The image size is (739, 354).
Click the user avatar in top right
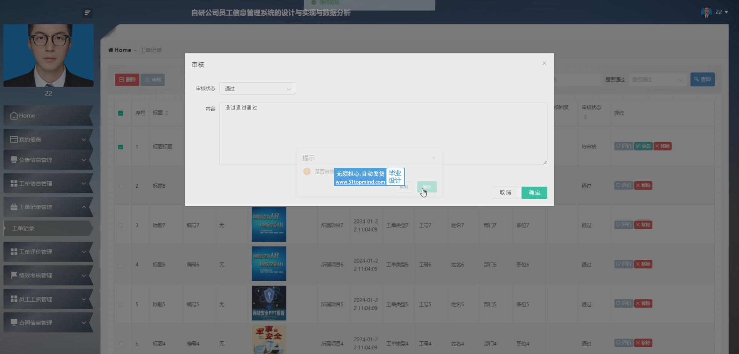click(x=706, y=12)
